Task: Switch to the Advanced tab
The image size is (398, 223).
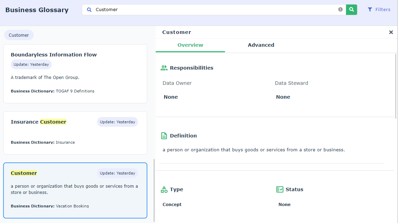Action: point(261,45)
